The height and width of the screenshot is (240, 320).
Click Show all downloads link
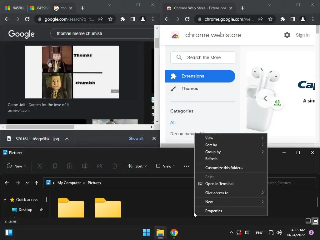pos(136,138)
